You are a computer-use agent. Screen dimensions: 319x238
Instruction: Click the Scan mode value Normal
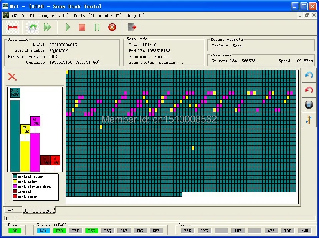tap(161, 56)
